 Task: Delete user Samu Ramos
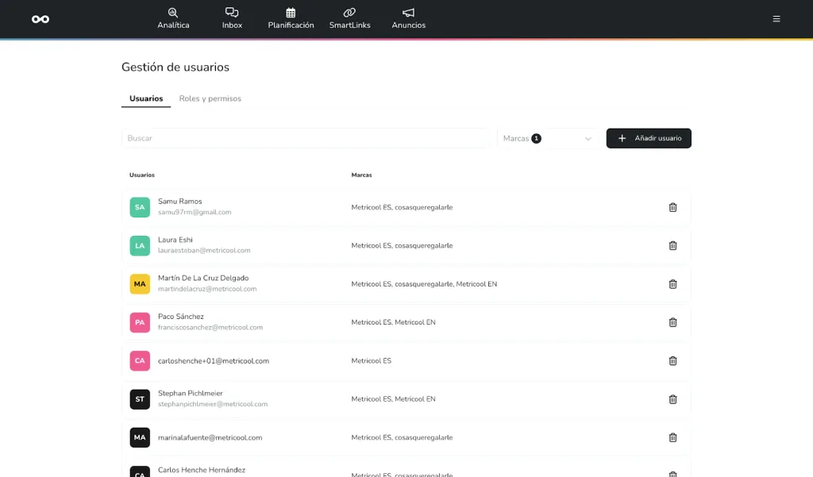coord(672,207)
